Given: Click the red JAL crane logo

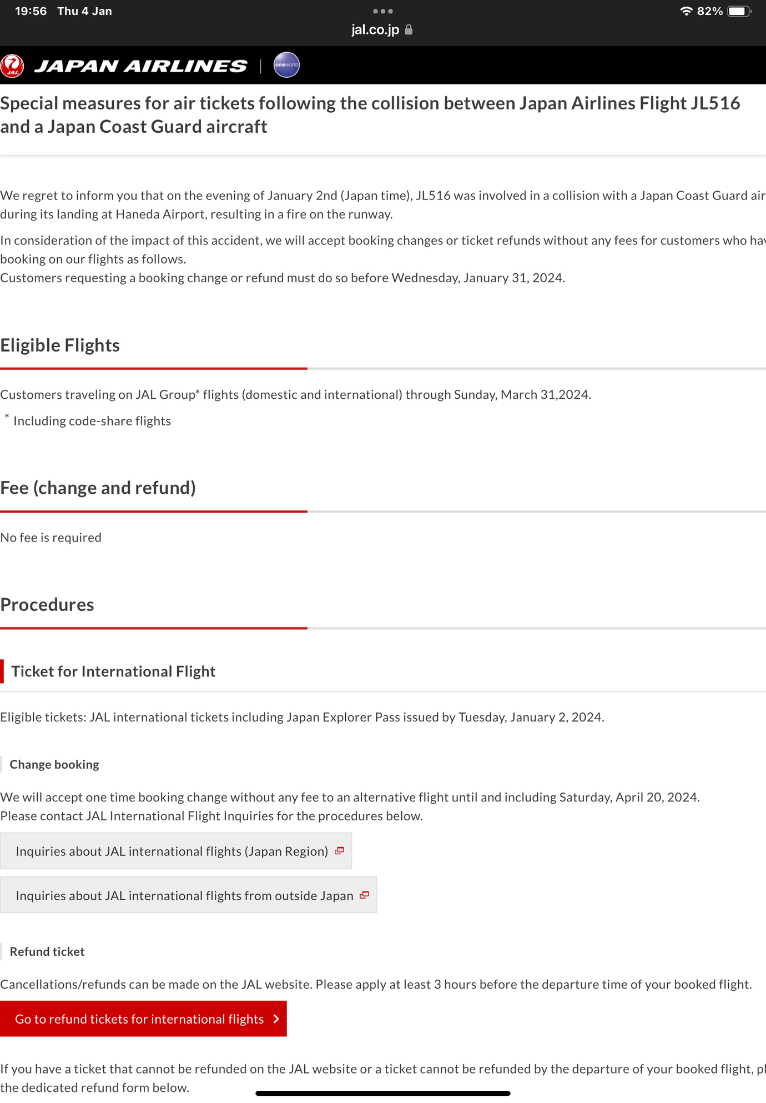Looking at the screenshot, I should tap(12, 66).
